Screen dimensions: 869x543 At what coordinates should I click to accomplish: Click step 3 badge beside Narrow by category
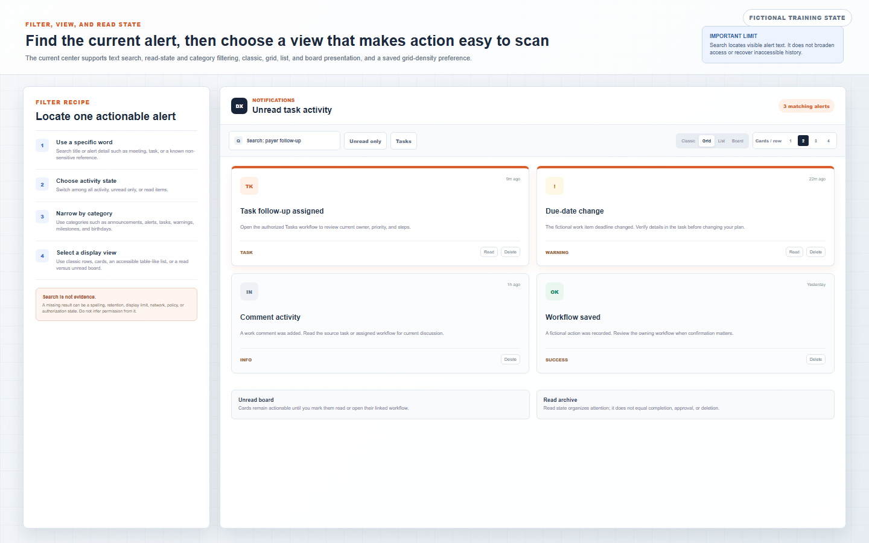tap(42, 217)
